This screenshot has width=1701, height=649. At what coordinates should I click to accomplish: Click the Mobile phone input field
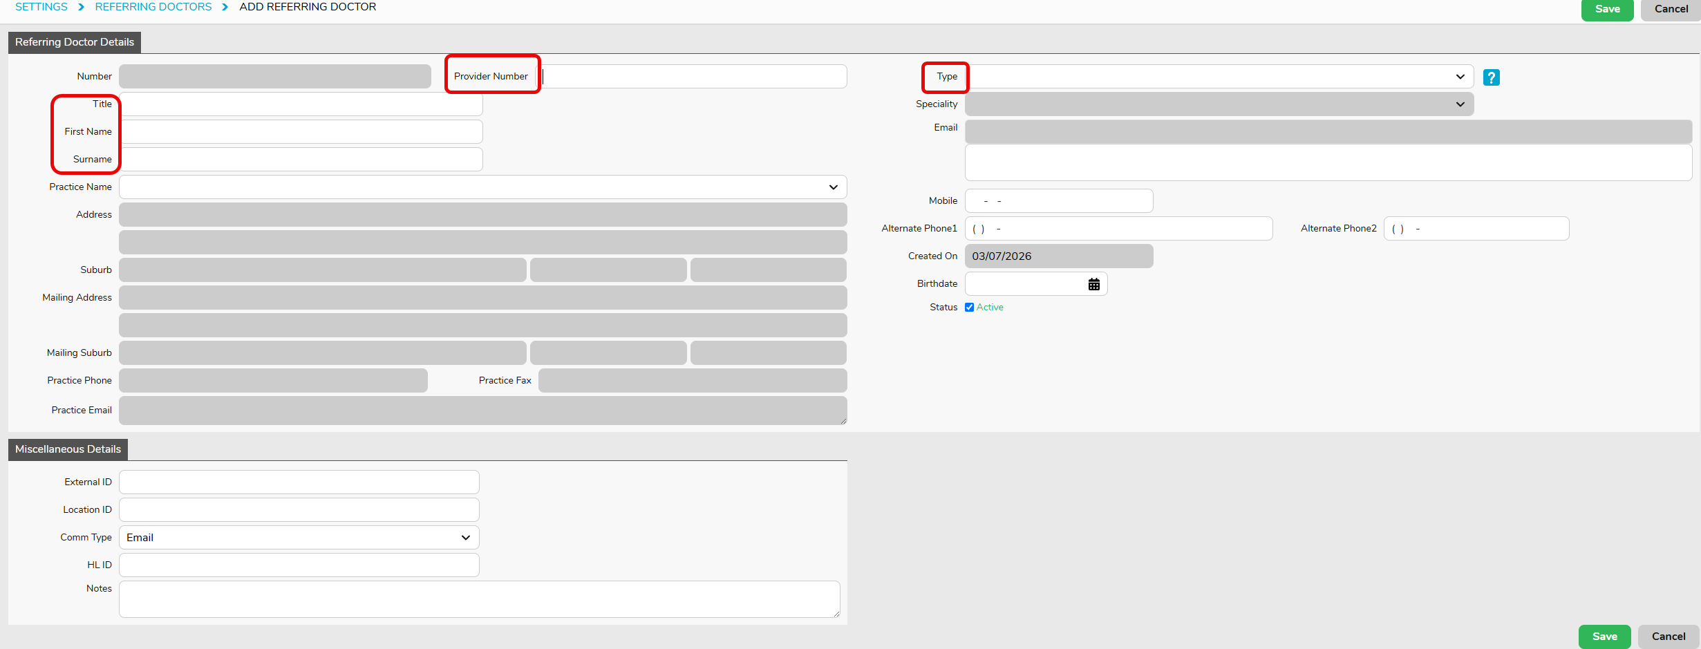[x=1058, y=201]
